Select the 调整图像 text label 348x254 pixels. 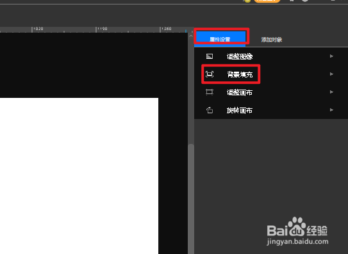(240, 56)
